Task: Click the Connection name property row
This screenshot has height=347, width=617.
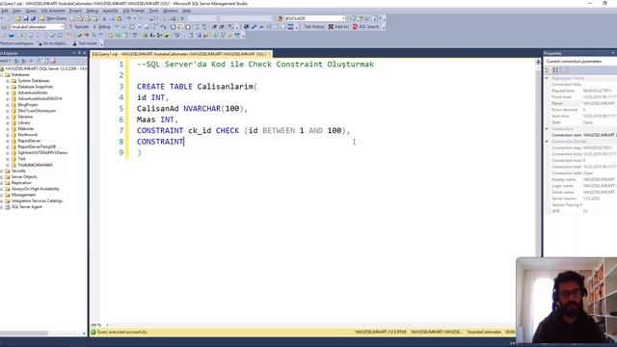Action: pos(584,135)
